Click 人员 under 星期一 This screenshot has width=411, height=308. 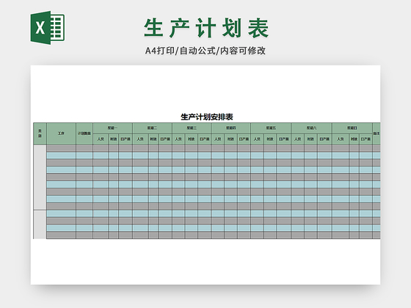click(101, 139)
